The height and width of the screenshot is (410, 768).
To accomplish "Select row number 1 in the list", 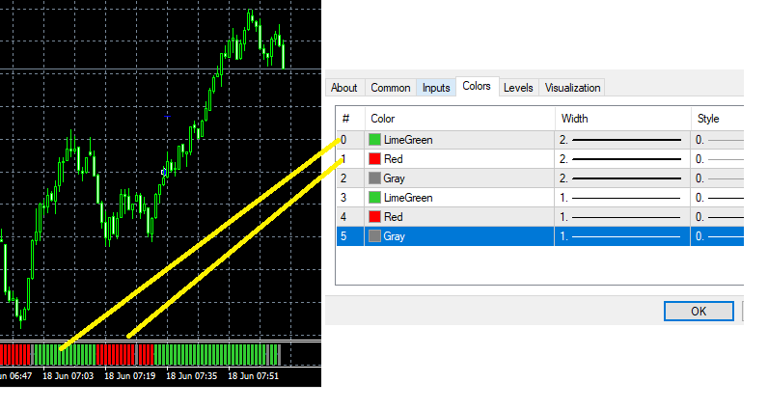I will click(343, 159).
